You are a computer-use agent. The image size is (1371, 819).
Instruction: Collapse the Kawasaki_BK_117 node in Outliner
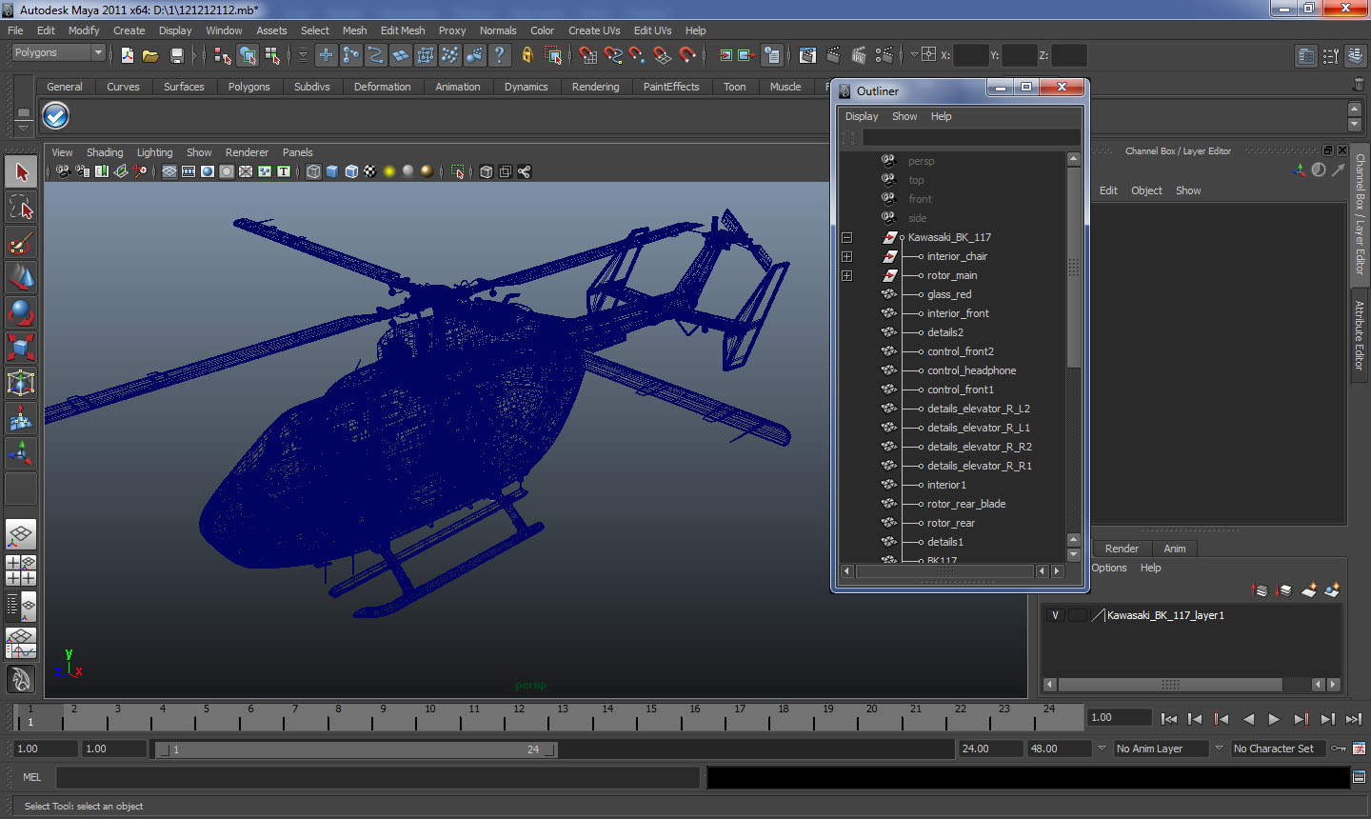coord(846,237)
